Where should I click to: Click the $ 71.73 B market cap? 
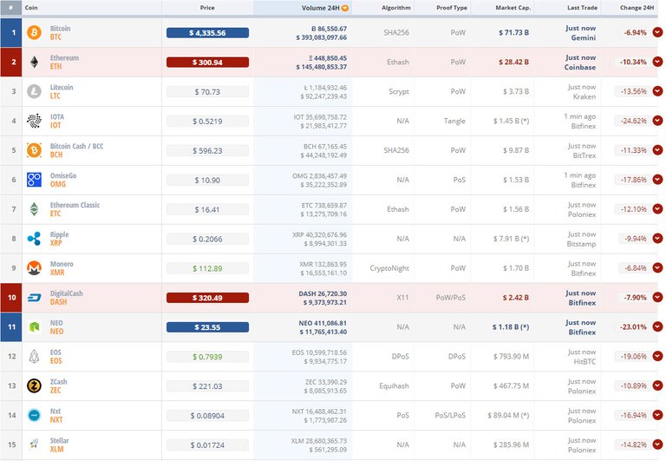coord(514,32)
